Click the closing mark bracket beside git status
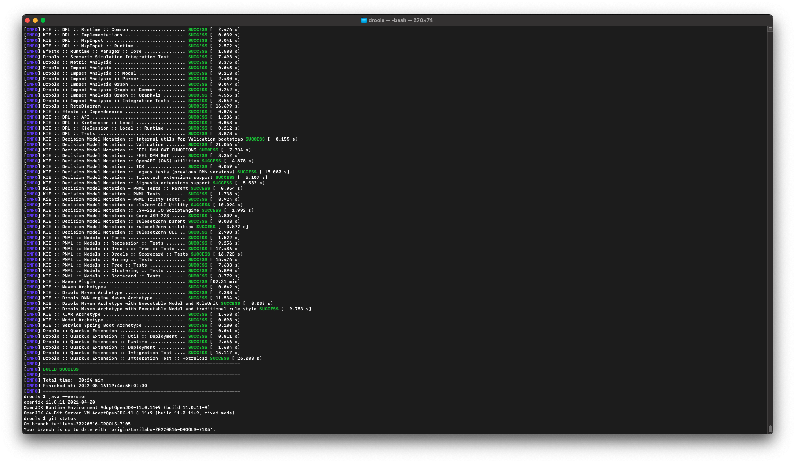This screenshot has width=795, height=463. [x=764, y=418]
